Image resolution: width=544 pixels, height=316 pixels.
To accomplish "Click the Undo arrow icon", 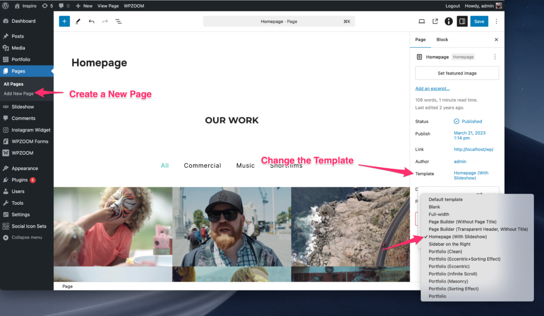I will pyautogui.click(x=91, y=21).
